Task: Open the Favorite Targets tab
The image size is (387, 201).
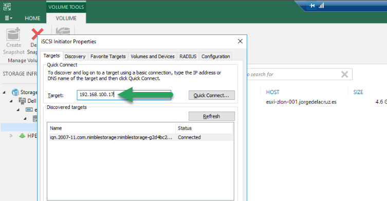Action: coord(108,57)
